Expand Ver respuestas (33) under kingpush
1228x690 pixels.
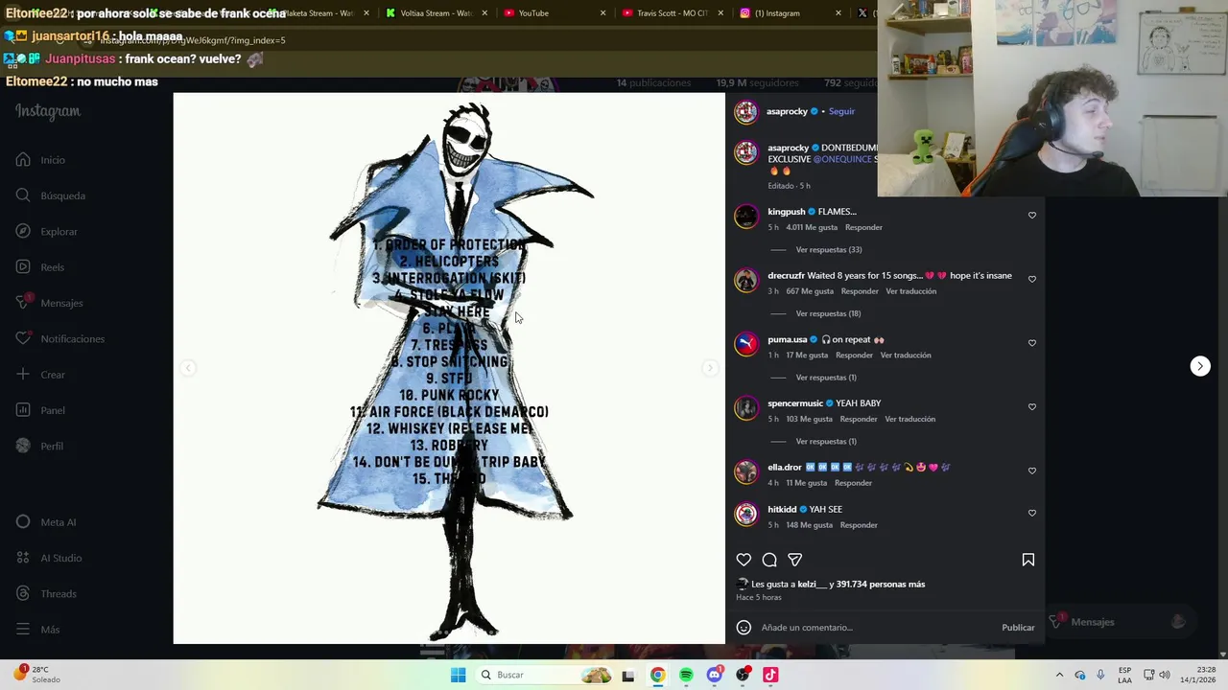(829, 250)
